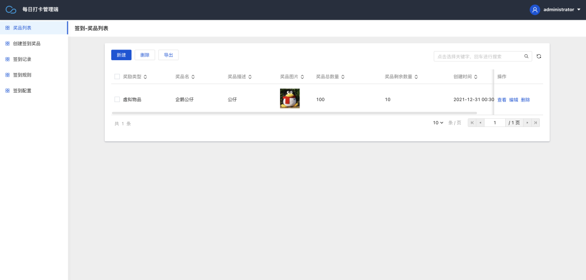Sort by 奖品图片 column arrows
Viewport: 586px width, 280px height.
click(x=302, y=77)
